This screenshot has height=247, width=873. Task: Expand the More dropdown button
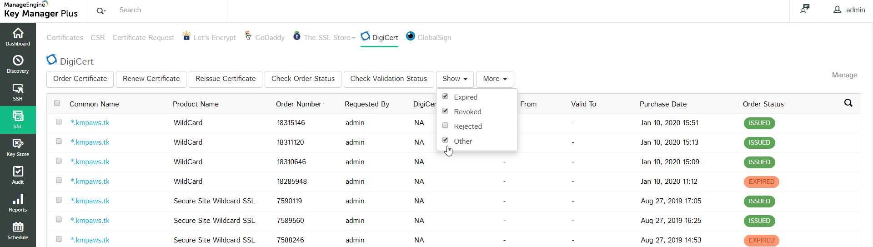click(495, 79)
